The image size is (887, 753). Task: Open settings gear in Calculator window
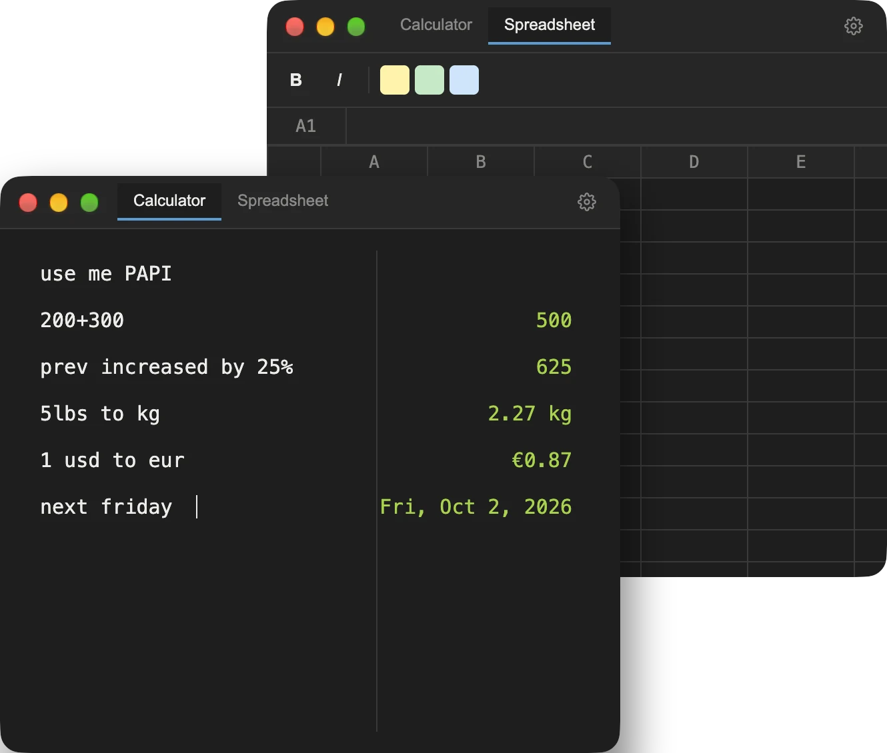point(586,202)
